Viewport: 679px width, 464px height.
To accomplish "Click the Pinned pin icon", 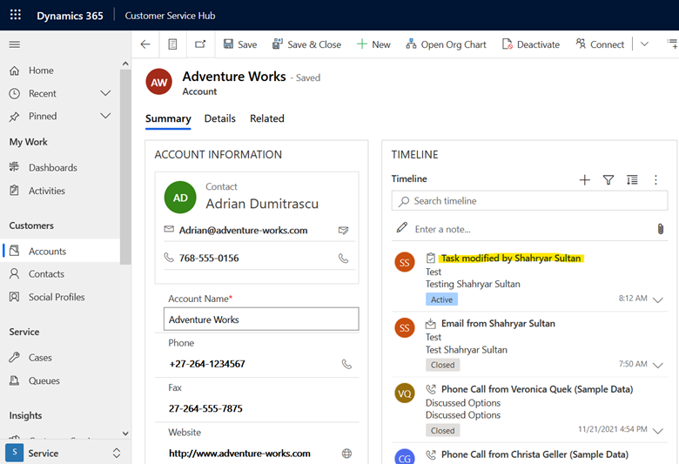I will [x=14, y=116].
